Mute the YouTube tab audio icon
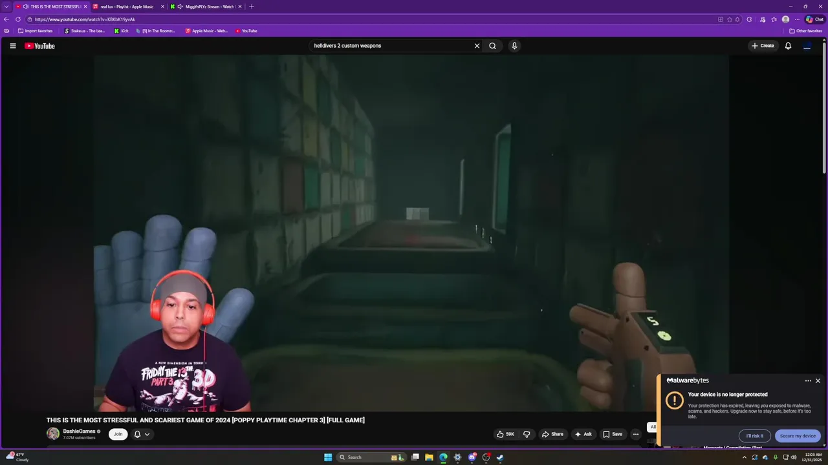 pyautogui.click(x=25, y=6)
